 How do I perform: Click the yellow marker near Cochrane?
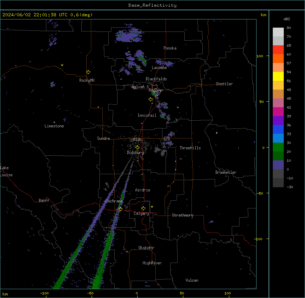(x=120, y=209)
